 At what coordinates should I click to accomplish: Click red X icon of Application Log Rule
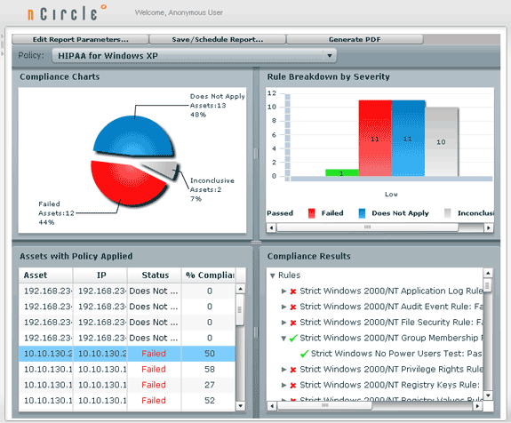(293, 291)
